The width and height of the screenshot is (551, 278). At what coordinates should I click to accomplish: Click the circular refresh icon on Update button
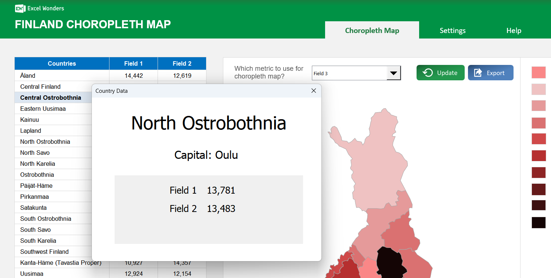coord(427,73)
